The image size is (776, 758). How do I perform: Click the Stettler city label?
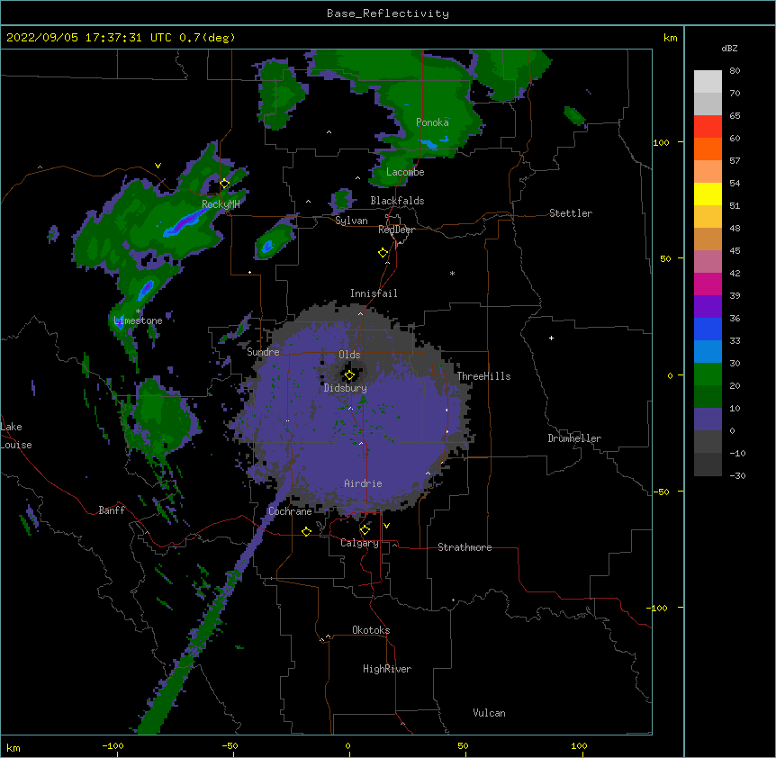point(571,213)
